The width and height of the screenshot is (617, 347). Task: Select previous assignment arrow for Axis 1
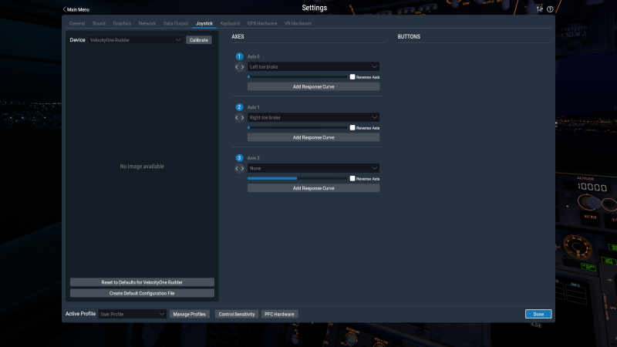[x=237, y=118]
